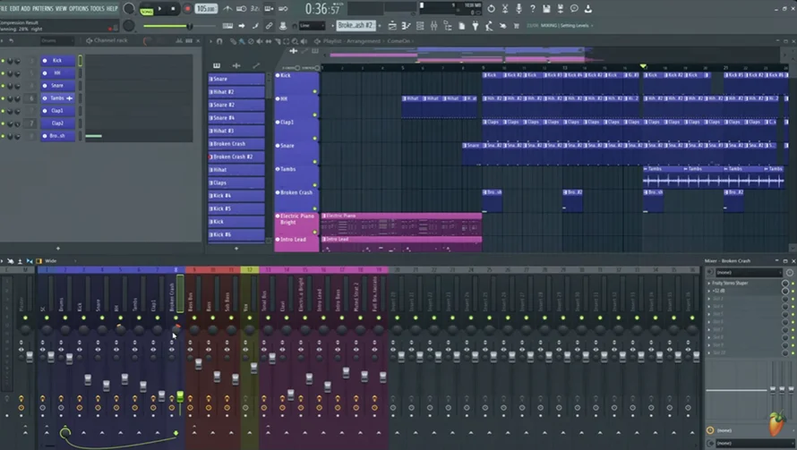Open the piano roll icon in toolbar
This screenshot has height=450, width=797.
[407, 26]
